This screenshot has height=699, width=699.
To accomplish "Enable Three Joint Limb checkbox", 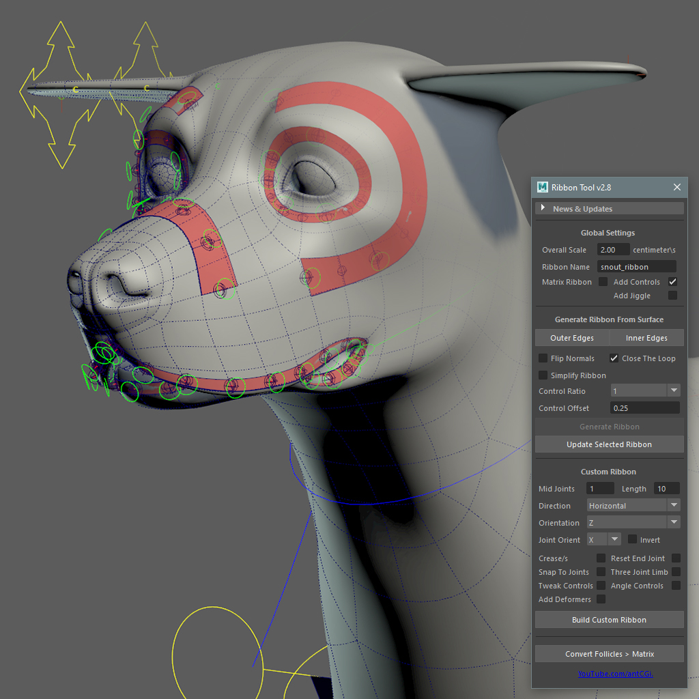I will [676, 572].
